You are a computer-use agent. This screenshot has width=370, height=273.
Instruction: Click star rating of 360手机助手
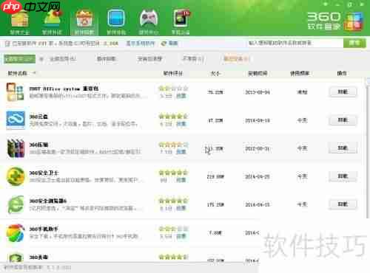(x=173, y=229)
